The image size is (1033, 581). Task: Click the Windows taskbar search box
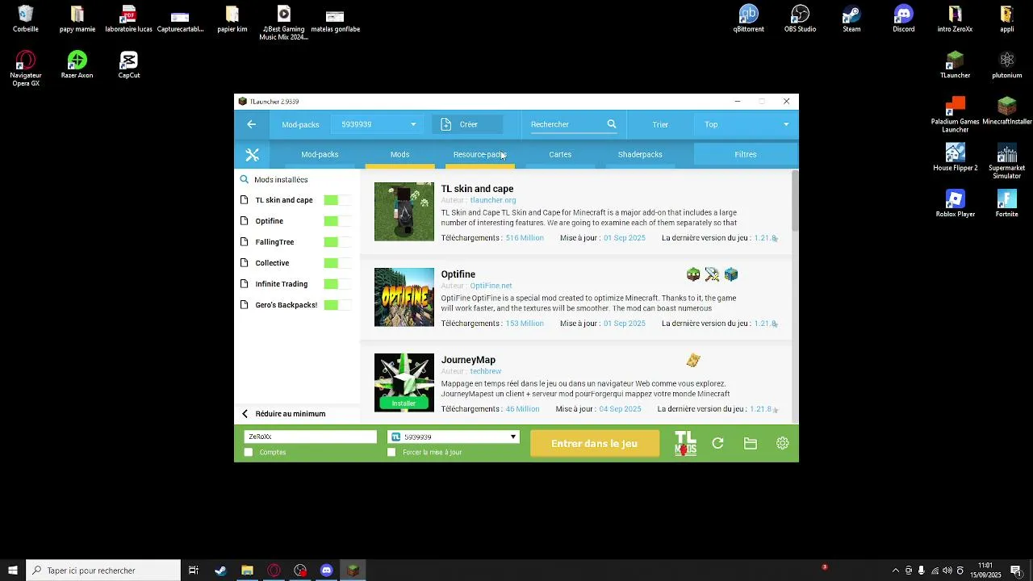coord(103,571)
